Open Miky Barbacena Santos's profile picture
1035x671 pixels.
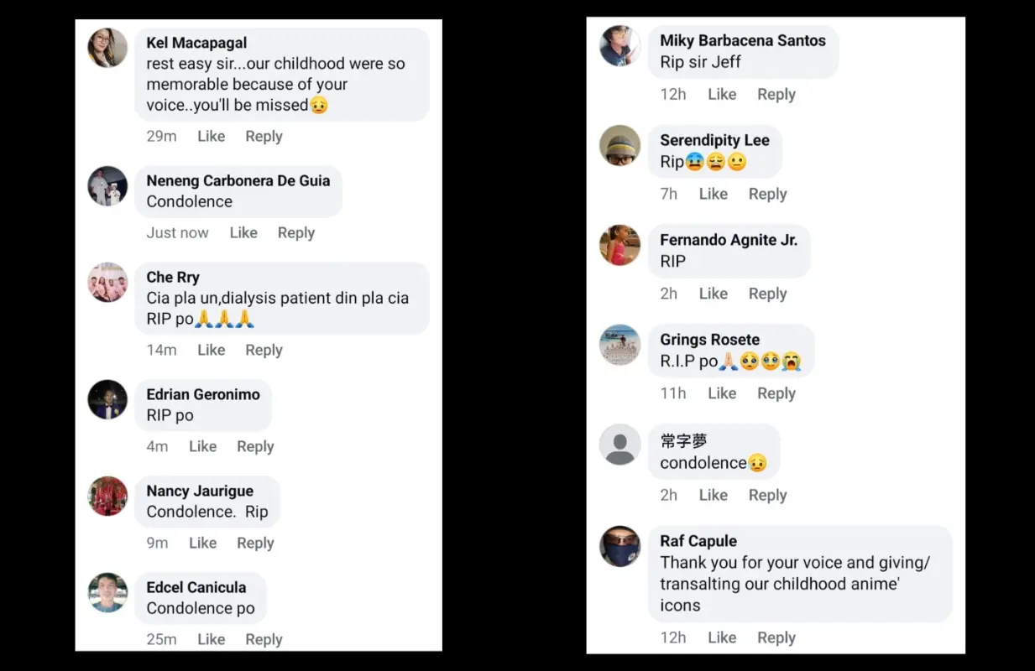click(x=619, y=46)
